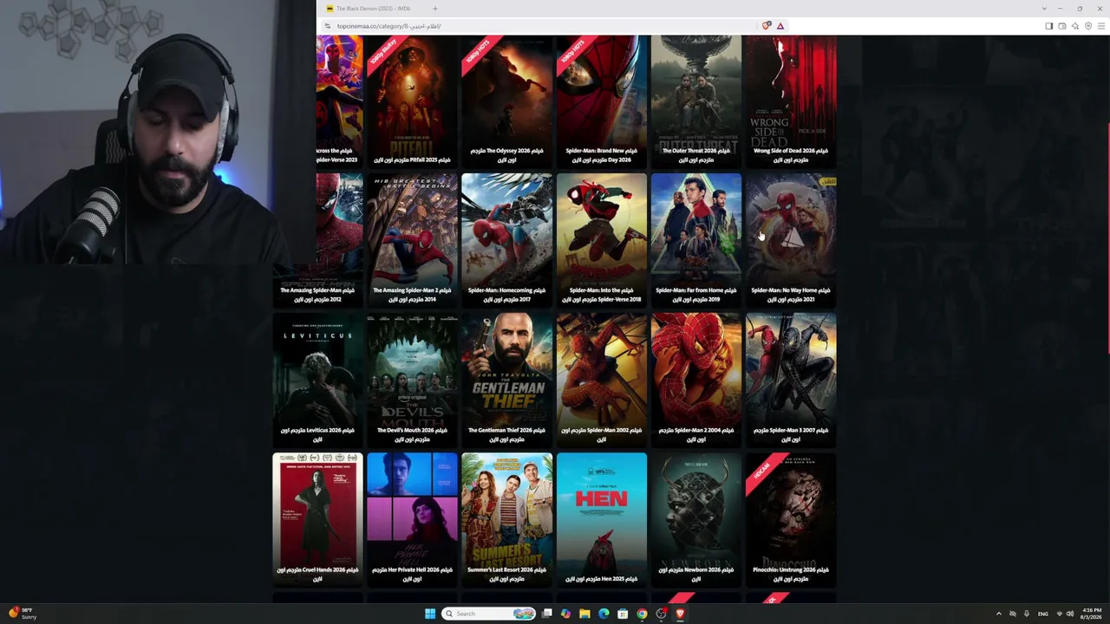The width and height of the screenshot is (1110, 624).
Task: Switch to Google Chrome on the taskbar
Action: [642, 614]
